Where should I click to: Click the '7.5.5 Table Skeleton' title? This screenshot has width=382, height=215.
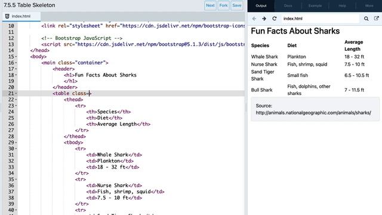click(29, 5)
